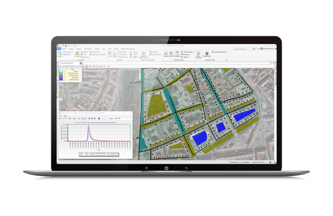Viewport: 333px width, 216px height.
Task: Click Engineering Standards in the ribbon
Action: tap(98, 54)
